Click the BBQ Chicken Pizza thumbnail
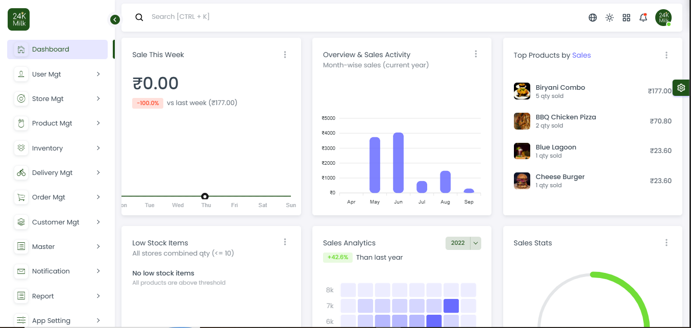 tap(522, 121)
